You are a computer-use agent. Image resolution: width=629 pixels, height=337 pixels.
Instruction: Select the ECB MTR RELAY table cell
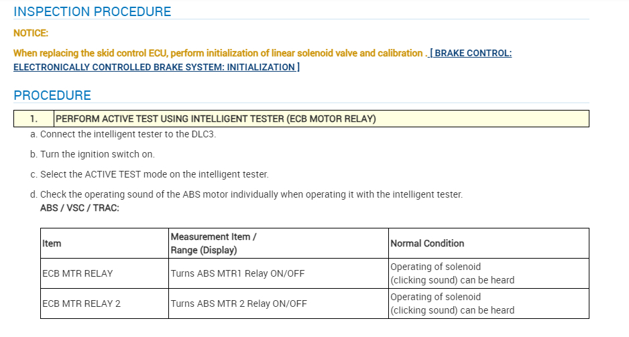click(78, 273)
